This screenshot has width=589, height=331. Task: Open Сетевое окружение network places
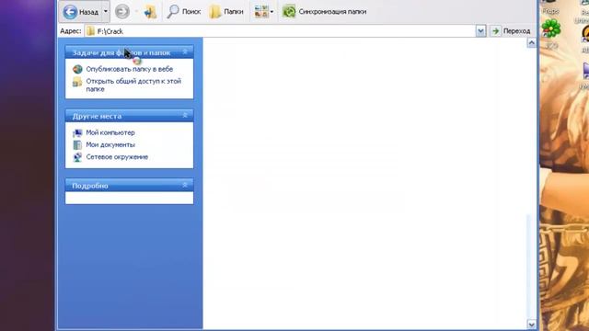click(117, 157)
